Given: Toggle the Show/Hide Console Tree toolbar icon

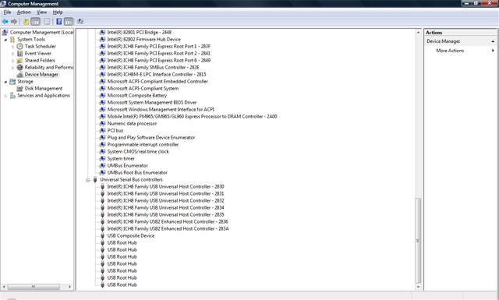Looking at the screenshot, I should (x=35, y=22).
